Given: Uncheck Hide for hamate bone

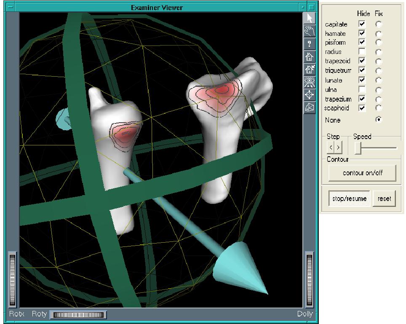Looking at the screenshot, I should pyautogui.click(x=362, y=33).
